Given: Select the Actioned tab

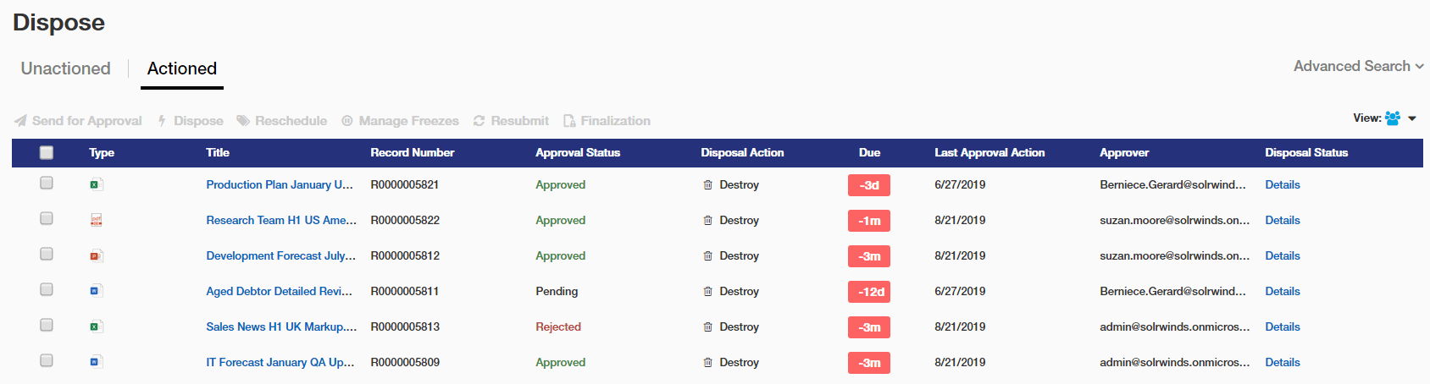Looking at the screenshot, I should [x=182, y=69].
